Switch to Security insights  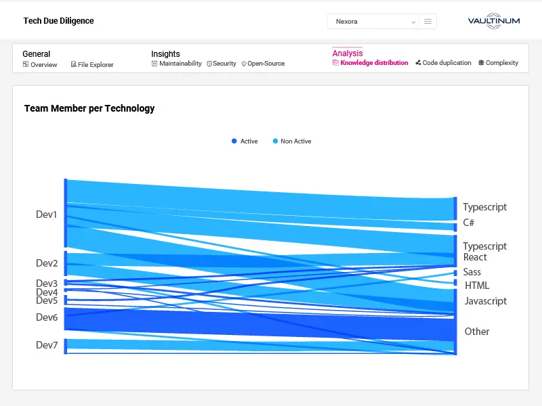point(222,64)
